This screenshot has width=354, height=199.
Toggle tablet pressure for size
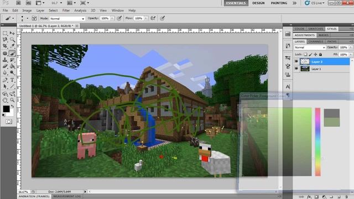pyautogui.click(x=162, y=18)
